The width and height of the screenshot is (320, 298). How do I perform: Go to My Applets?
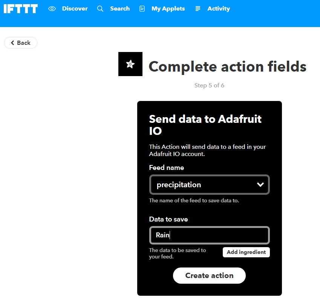(168, 8)
